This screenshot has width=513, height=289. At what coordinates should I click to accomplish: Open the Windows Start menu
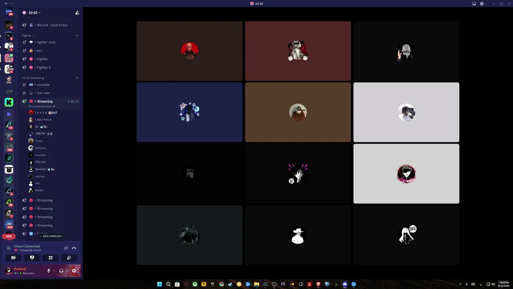tap(160, 284)
